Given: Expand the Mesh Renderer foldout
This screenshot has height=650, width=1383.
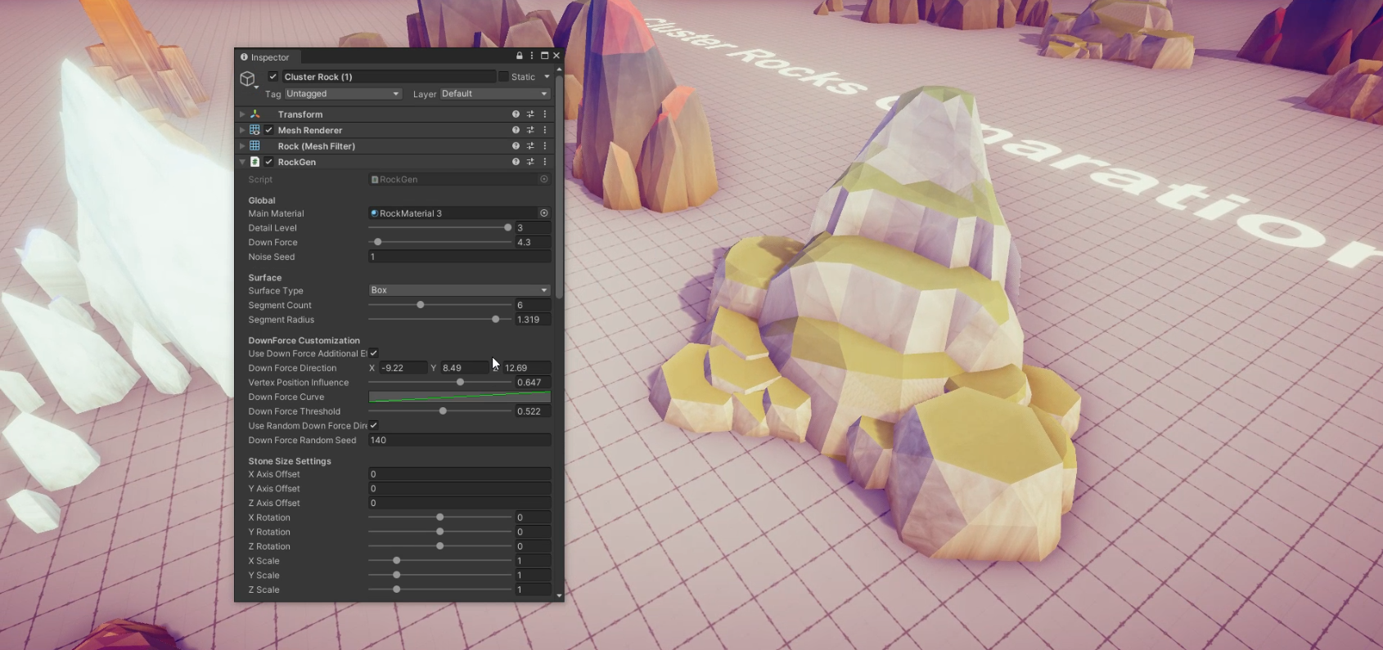Looking at the screenshot, I should [242, 130].
